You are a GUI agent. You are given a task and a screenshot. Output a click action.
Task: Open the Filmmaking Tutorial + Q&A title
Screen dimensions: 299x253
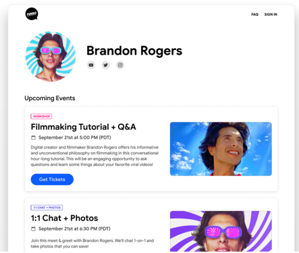pos(83,127)
